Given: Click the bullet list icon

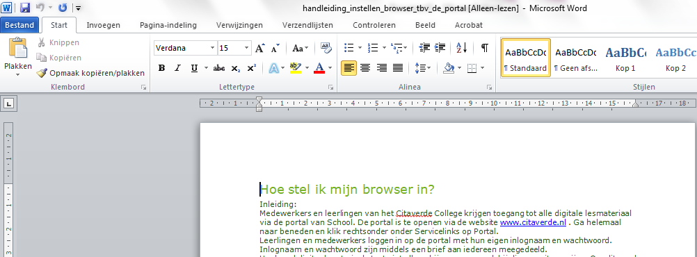Looking at the screenshot, I should (x=349, y=47).
